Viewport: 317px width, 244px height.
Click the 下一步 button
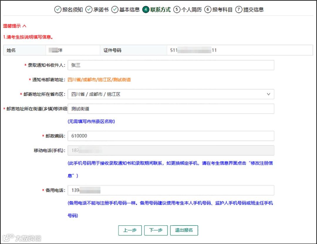pyautogui.click(x=156, y=230)
